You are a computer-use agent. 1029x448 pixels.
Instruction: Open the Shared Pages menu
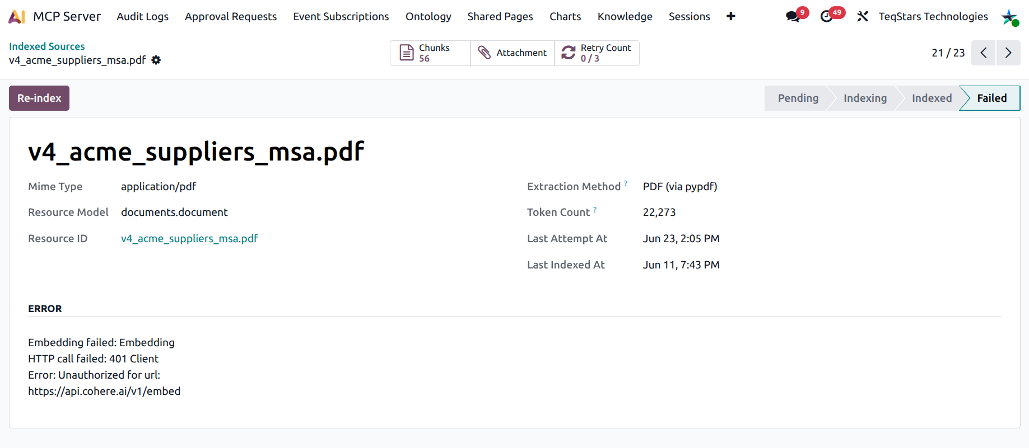tap(500, 17)
